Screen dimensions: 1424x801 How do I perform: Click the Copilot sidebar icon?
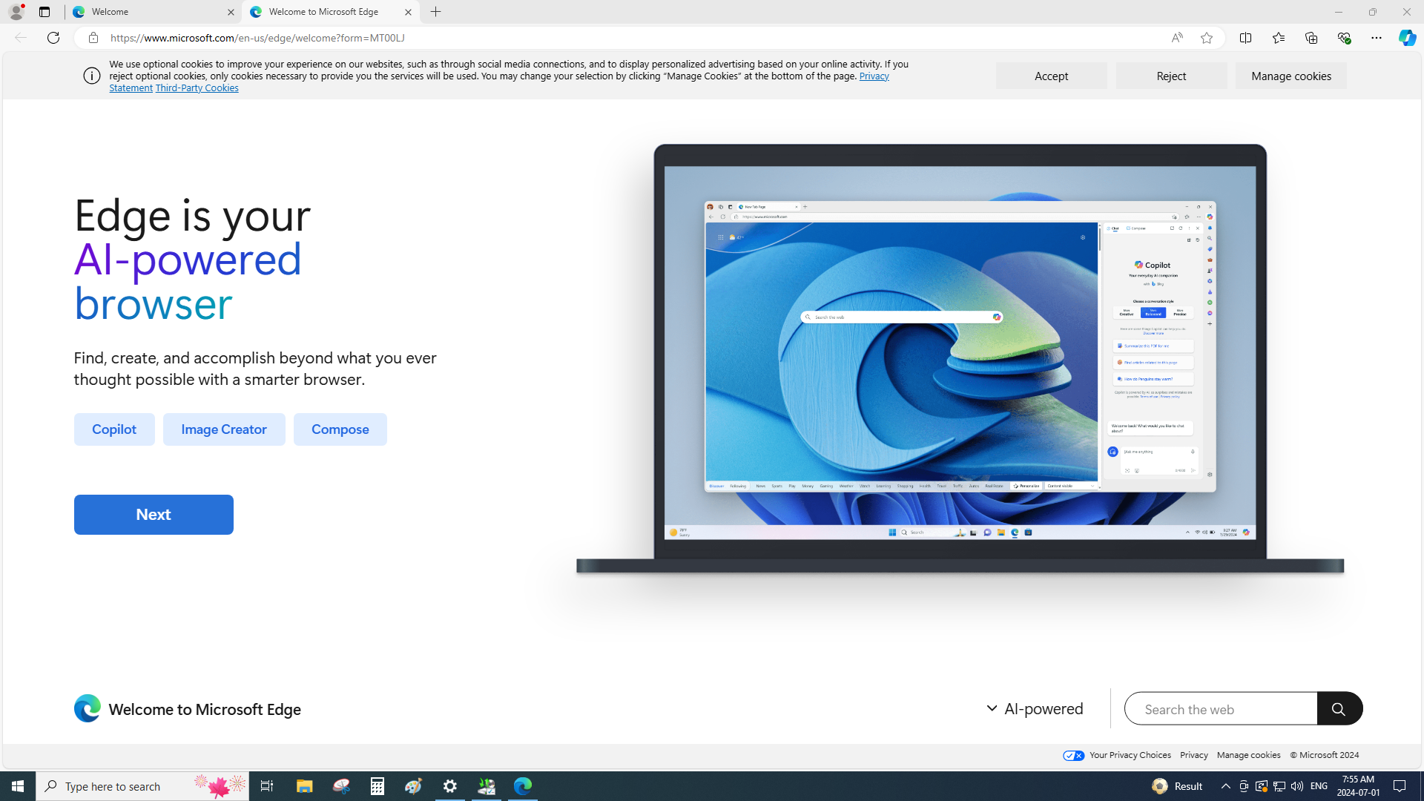(x=1407, y=38)
